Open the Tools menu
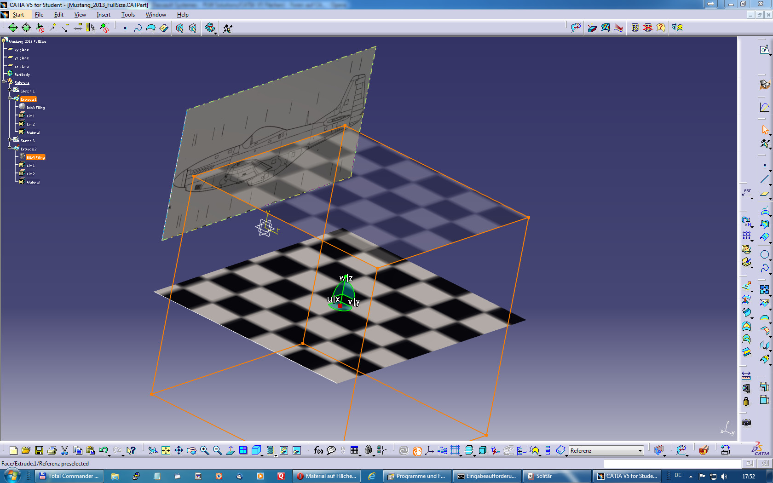This screenshot has height=483, width=773. [x=128, y=15]
